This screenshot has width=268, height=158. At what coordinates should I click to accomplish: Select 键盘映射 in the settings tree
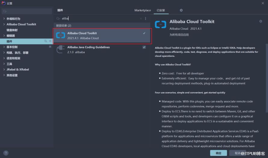(x=12, y=30)
